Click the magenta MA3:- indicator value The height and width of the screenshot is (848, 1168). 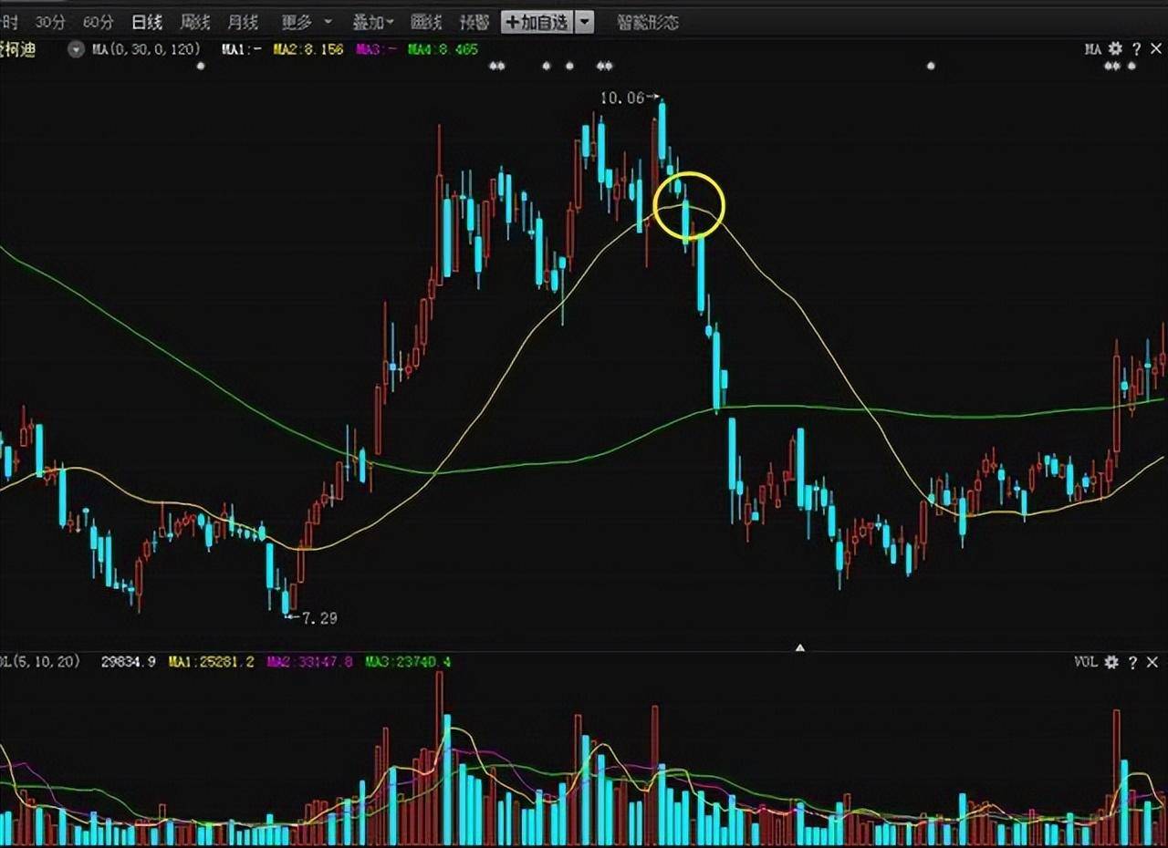tap(378, 49)
